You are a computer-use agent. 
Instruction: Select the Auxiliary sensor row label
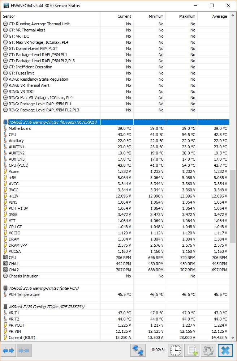coord(16,141)
